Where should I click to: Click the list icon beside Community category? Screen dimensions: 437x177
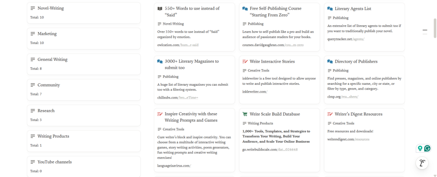(33, 85)
